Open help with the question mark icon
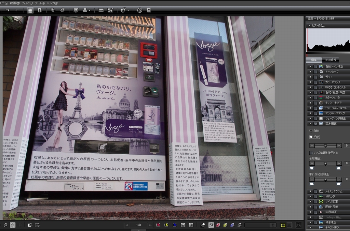 coord(149,10)
